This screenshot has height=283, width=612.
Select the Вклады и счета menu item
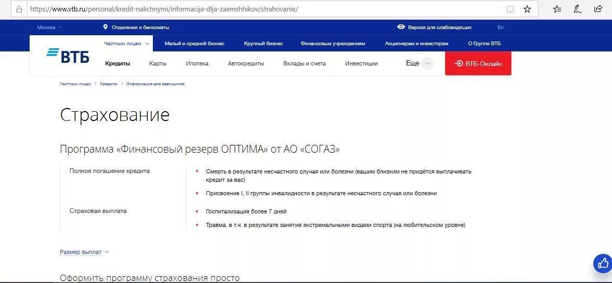pos(304,63)
